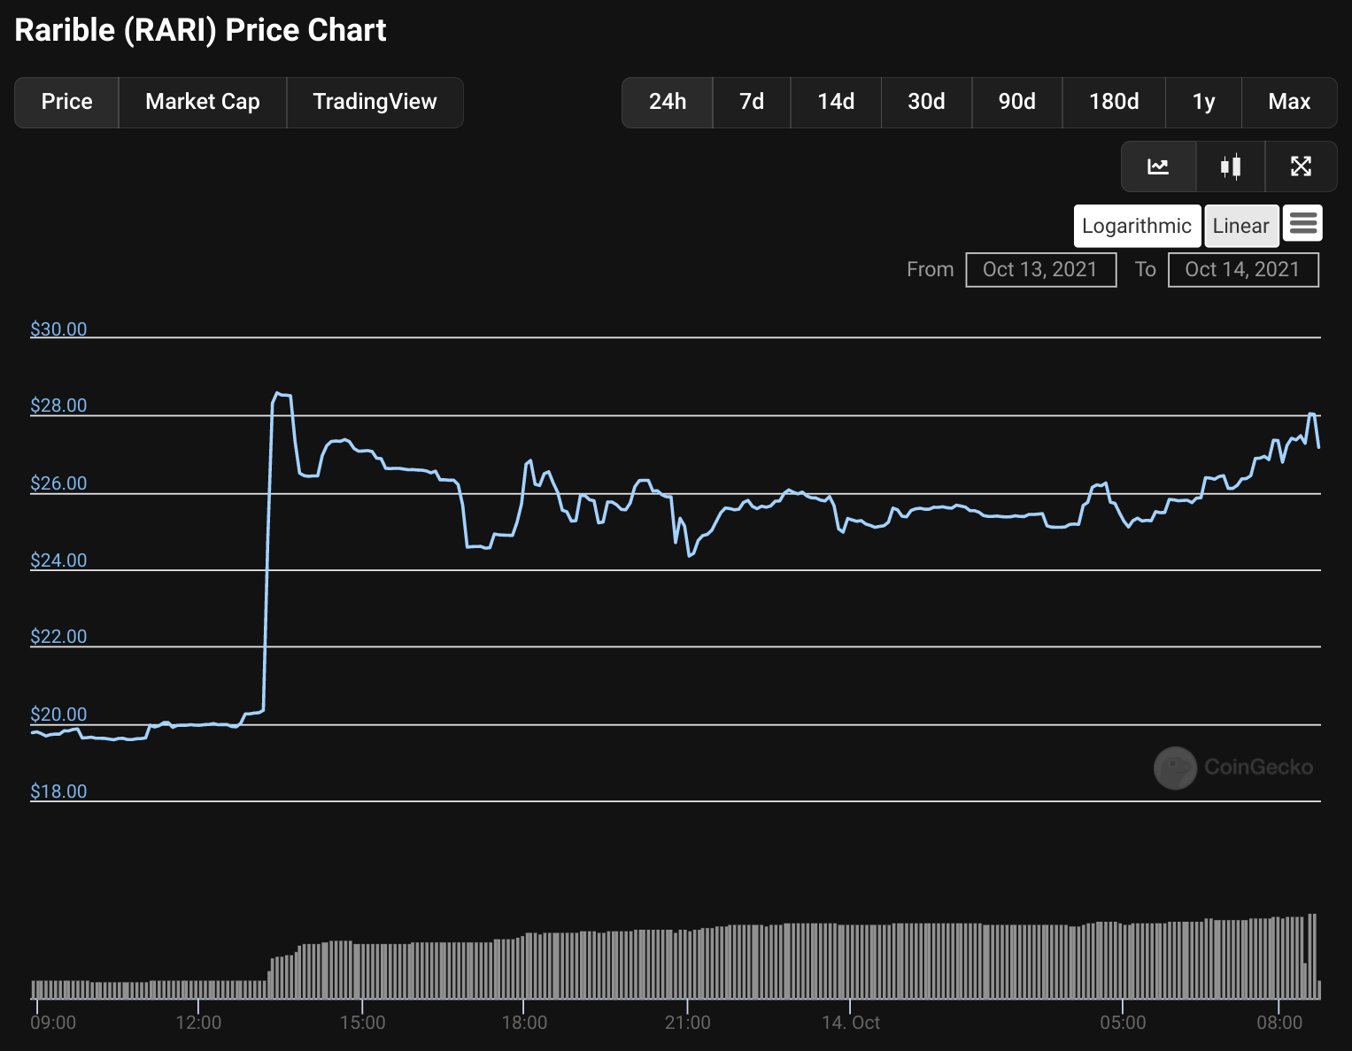Open the chart hamburger menu
The image size is (1352, 1051).
pyautogui.click(x=1302, y=223)
